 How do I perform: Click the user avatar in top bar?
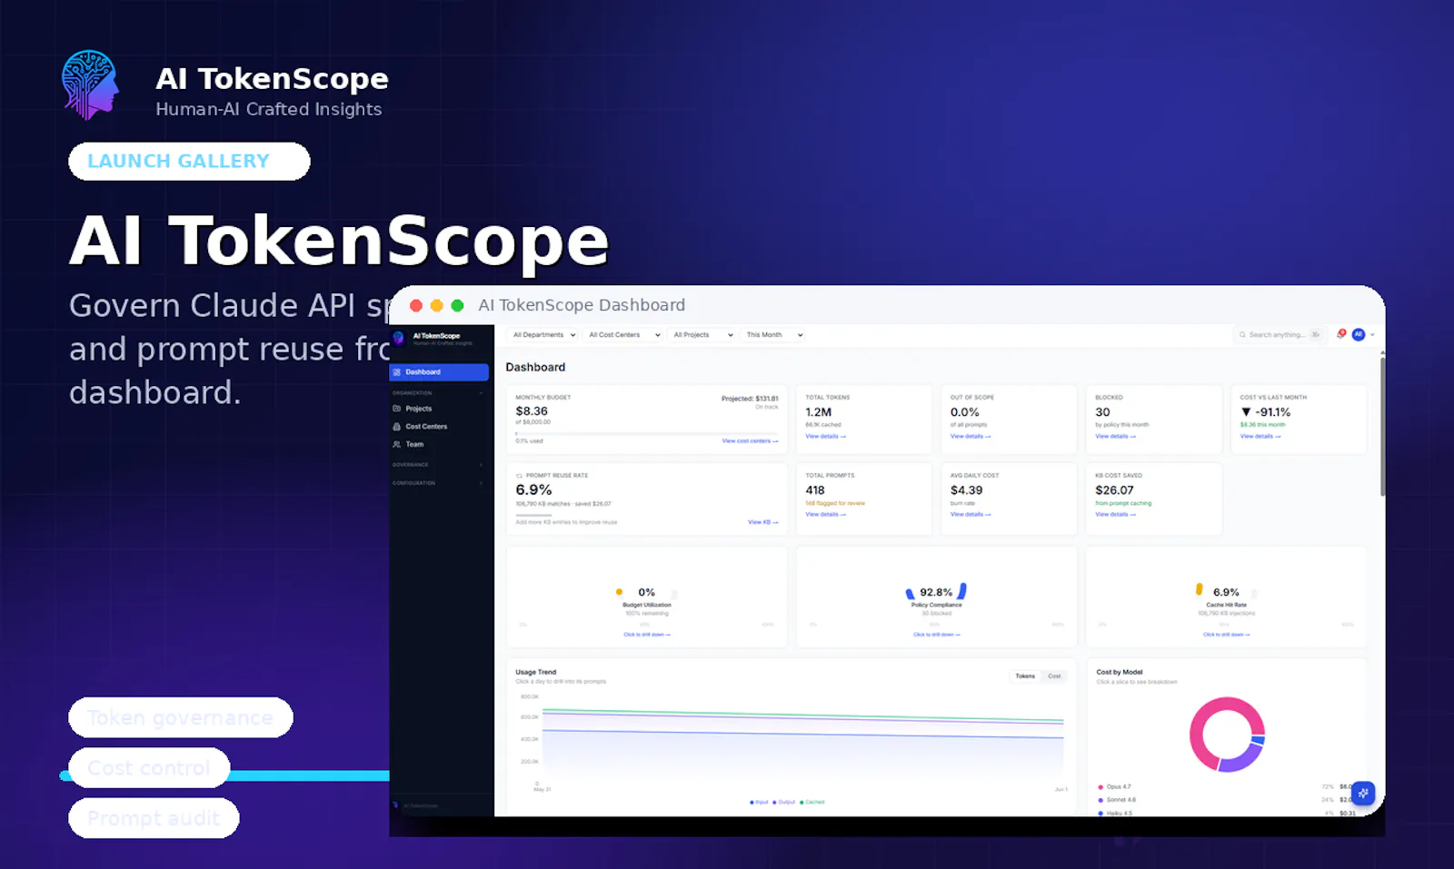[1359, 334]
